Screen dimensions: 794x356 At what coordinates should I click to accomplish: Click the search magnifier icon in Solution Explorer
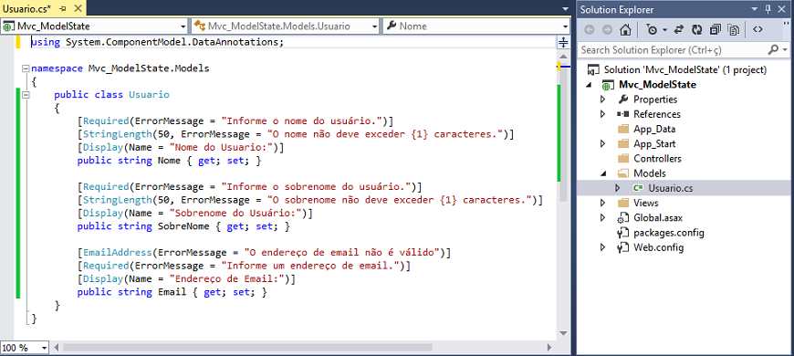(773, 49)
